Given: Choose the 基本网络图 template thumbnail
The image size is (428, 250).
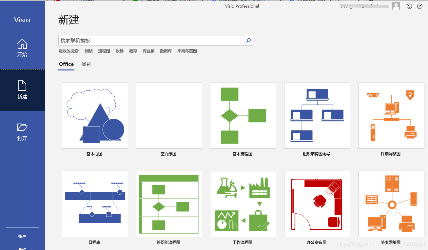Looking at the screenshot, I should (x=391, y=204).
